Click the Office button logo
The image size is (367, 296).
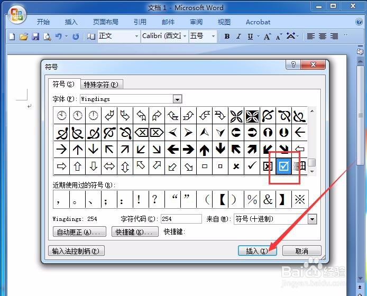[x=16, y=15]
